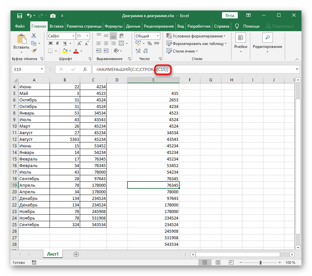312x276 pixels.
Task: Click the Cut scissors icon
Action: click(x=34, y=36)
